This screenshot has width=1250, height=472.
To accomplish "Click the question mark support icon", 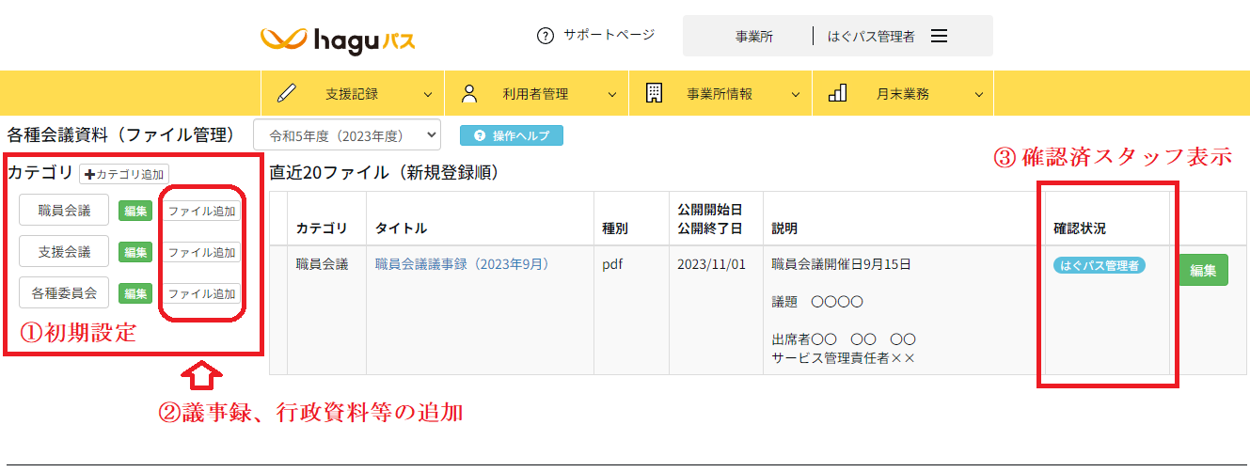I will coord(545,36).
